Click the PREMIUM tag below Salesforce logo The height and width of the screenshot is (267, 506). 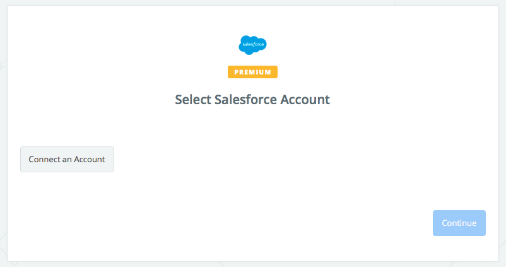point(252,72)
